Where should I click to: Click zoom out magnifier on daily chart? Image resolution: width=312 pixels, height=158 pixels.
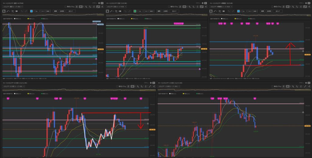(x=193, y=6)
